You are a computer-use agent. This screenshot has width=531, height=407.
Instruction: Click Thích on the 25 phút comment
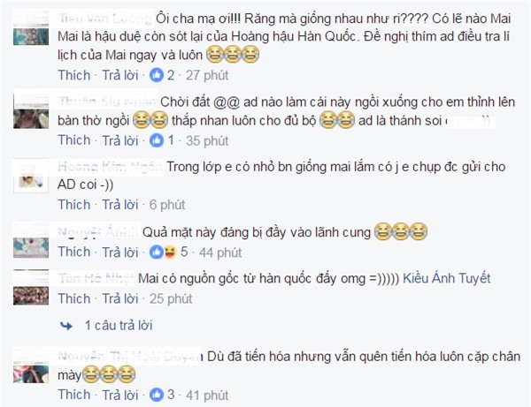click(74, 298)
